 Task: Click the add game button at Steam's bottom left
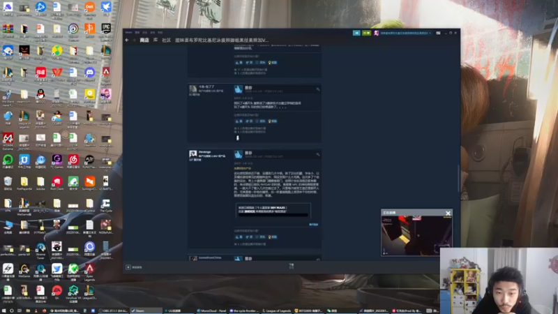pyautogui.click(x=134, y=267)
